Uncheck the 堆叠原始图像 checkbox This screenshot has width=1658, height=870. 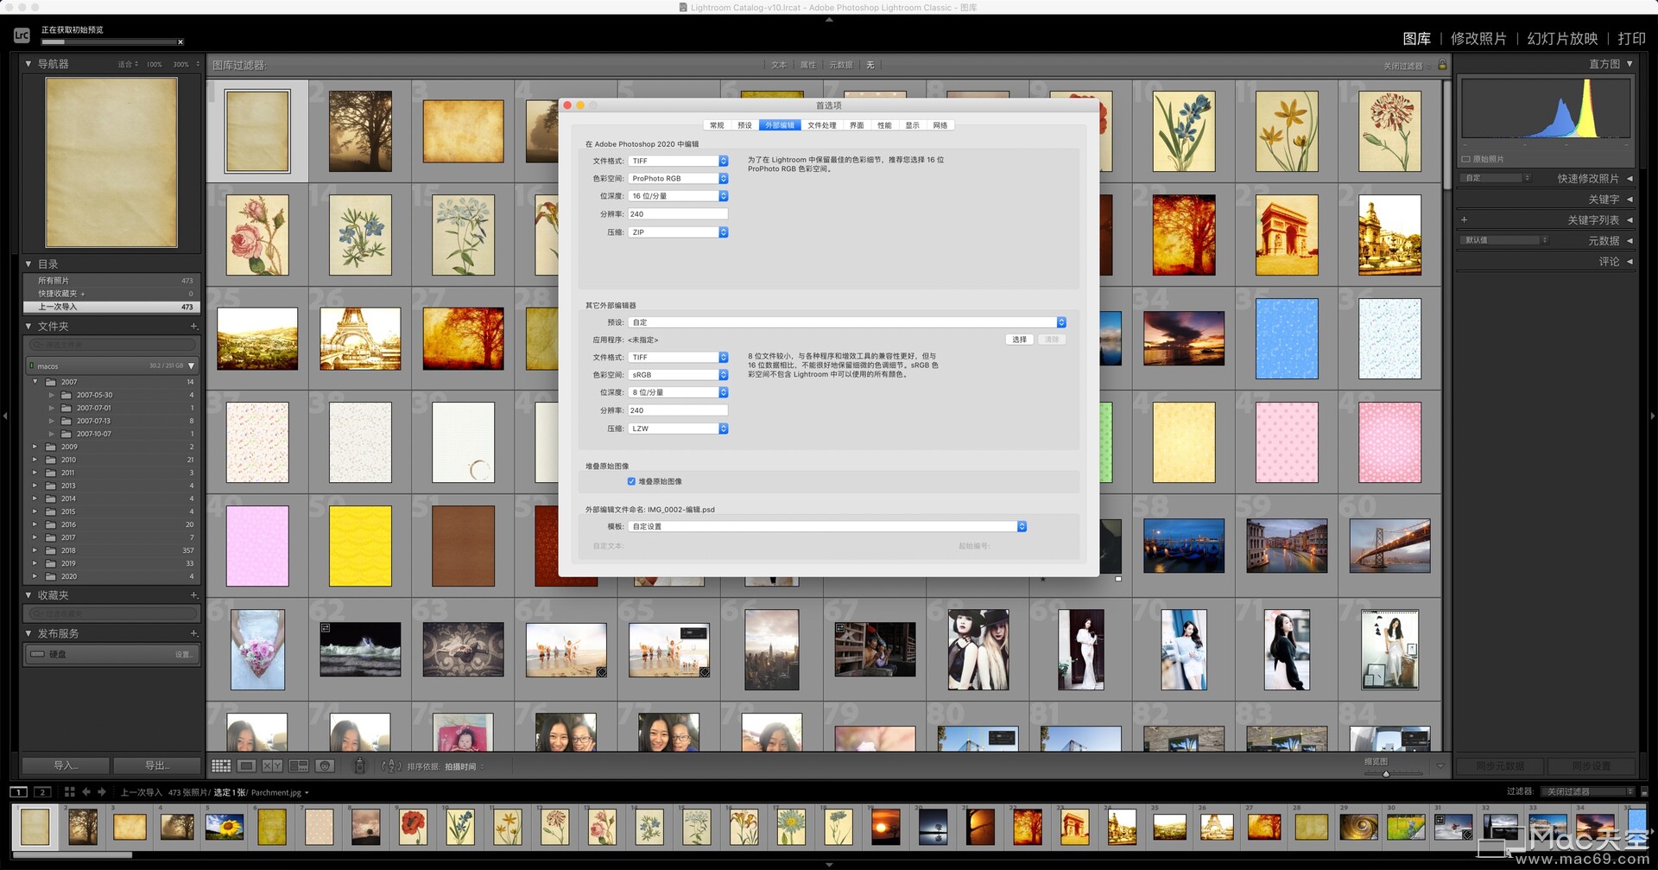point(631,481)
